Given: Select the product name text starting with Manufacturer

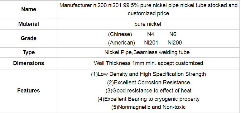Looking at the screenshot, I should [x=148, y=9].
